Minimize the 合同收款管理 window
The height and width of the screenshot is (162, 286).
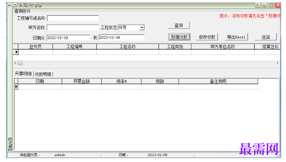pyautogui.click(x=264, y=5)
